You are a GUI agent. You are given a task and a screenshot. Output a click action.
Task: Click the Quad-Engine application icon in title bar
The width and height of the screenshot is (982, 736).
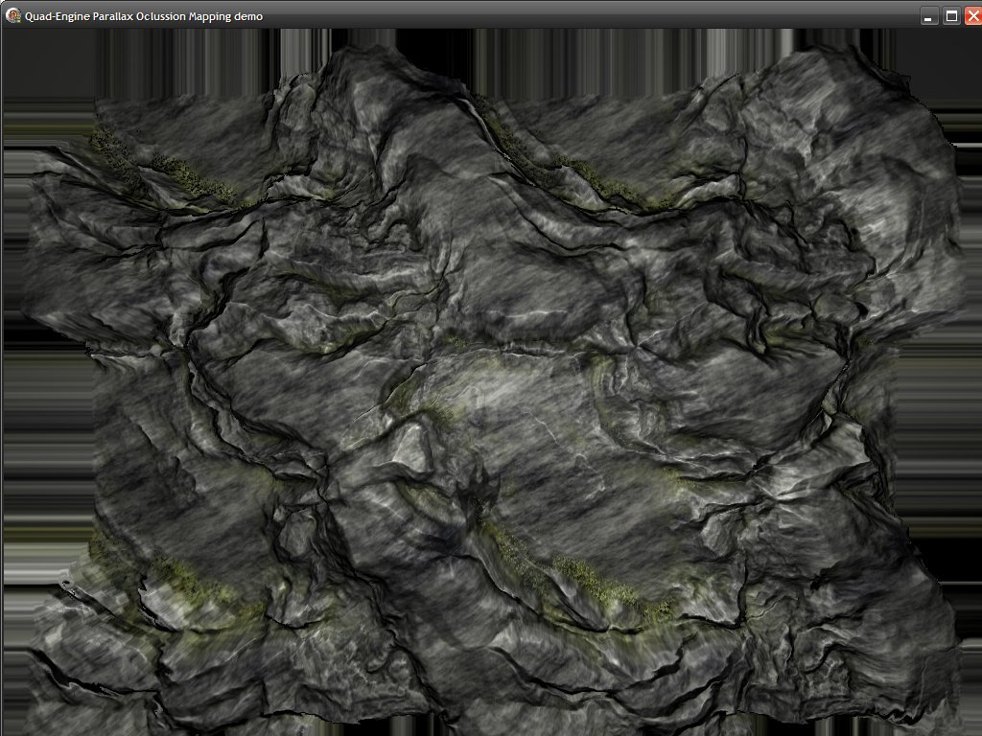click(12, 15)
